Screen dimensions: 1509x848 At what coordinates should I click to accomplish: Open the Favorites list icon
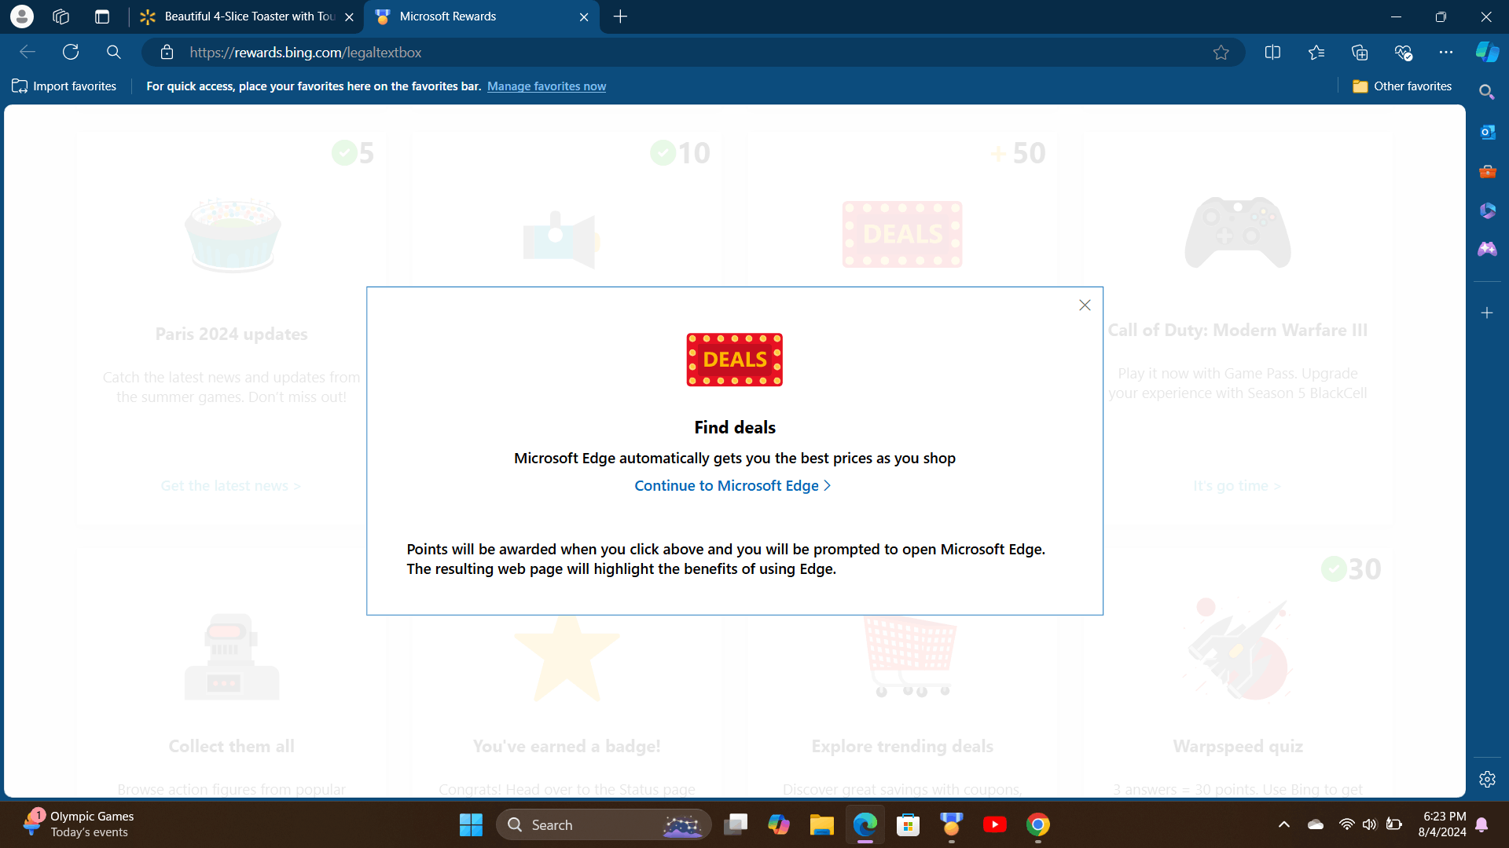1316,52
